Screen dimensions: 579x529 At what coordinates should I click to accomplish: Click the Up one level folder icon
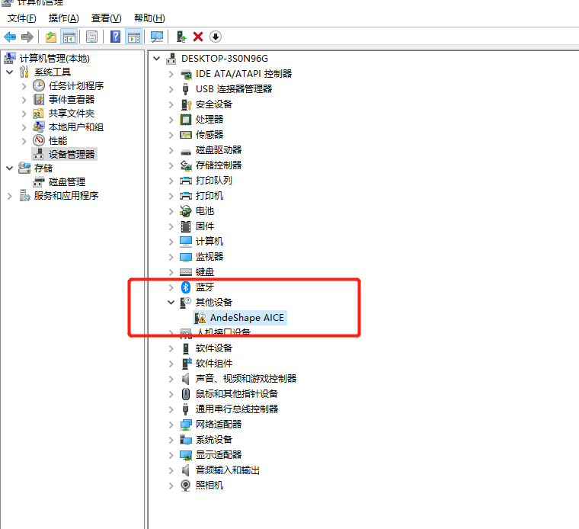[50, 37]
